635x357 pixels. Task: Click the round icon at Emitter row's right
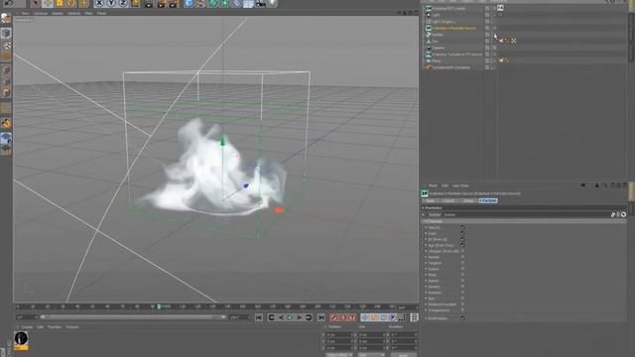[x=624, y=215]
